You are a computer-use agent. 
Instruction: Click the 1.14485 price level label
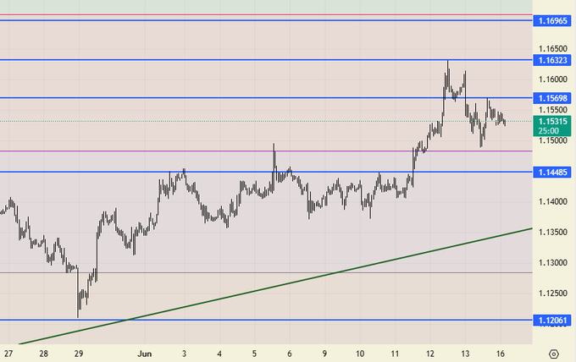coord(552,172)
